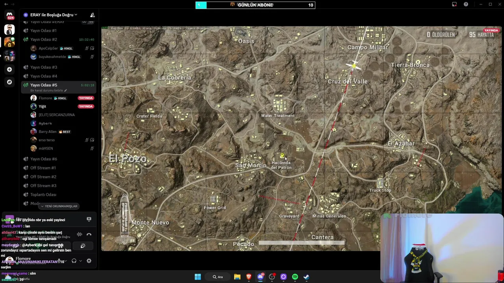504x283 pixels.
Task: Join voice channel Toplantı Odası
Action: click(59, 195)
